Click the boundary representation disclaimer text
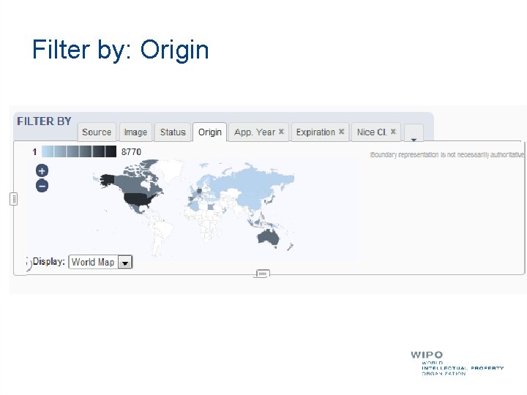The image size is (527, 395). pos(446,154)
